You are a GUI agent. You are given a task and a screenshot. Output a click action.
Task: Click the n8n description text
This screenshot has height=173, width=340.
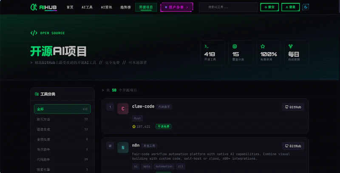[x=211, y=156]
